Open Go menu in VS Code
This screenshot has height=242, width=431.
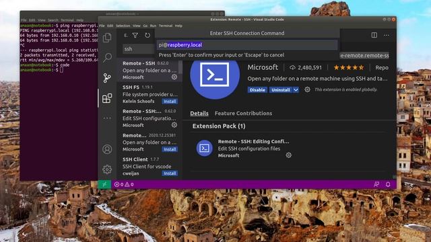click(145, 26)
